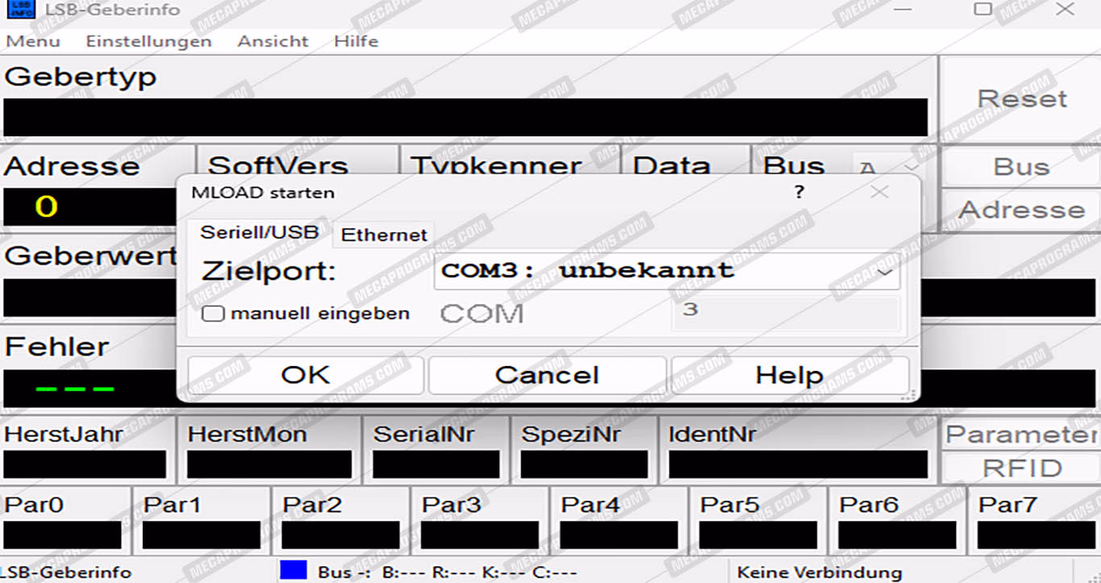Maximize the LSB-Geberinfo window
Image resolution: width=1101 pixels, height=583 pixels.
tap(983, 9)
